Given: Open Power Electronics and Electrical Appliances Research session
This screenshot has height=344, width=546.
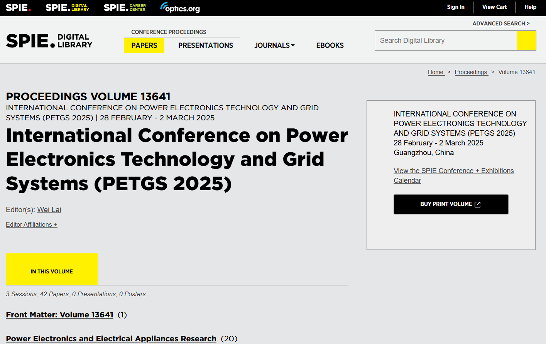Looking at the screenshot, I should tap(111, 339).
